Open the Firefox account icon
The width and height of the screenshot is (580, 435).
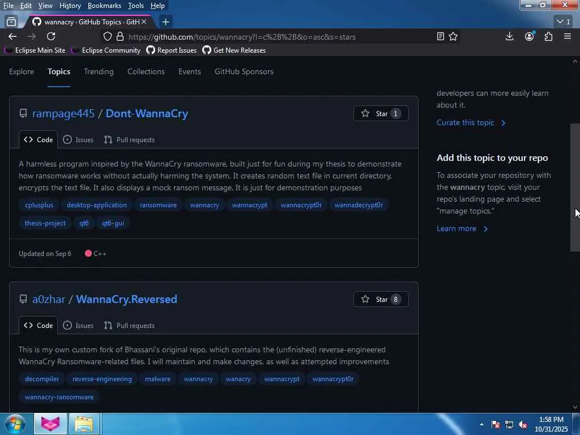click(x=530, y=36)
